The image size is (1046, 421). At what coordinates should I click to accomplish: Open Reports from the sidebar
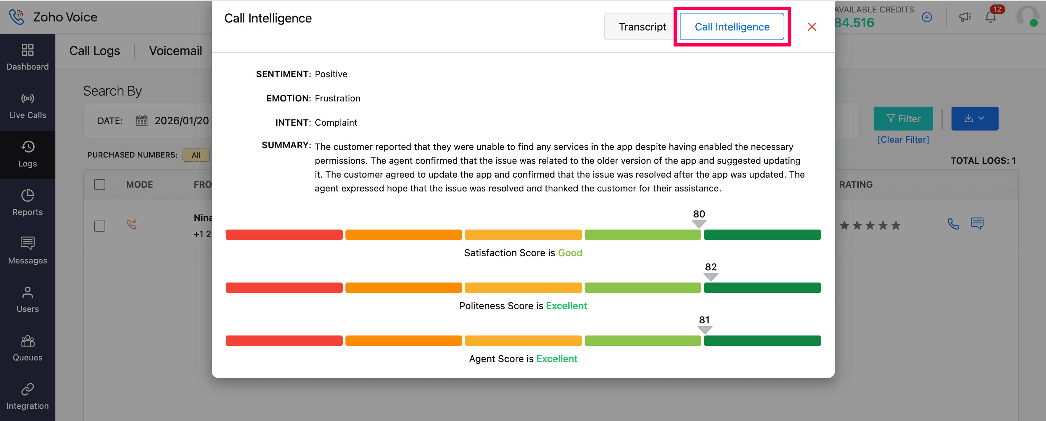[27, 203]
